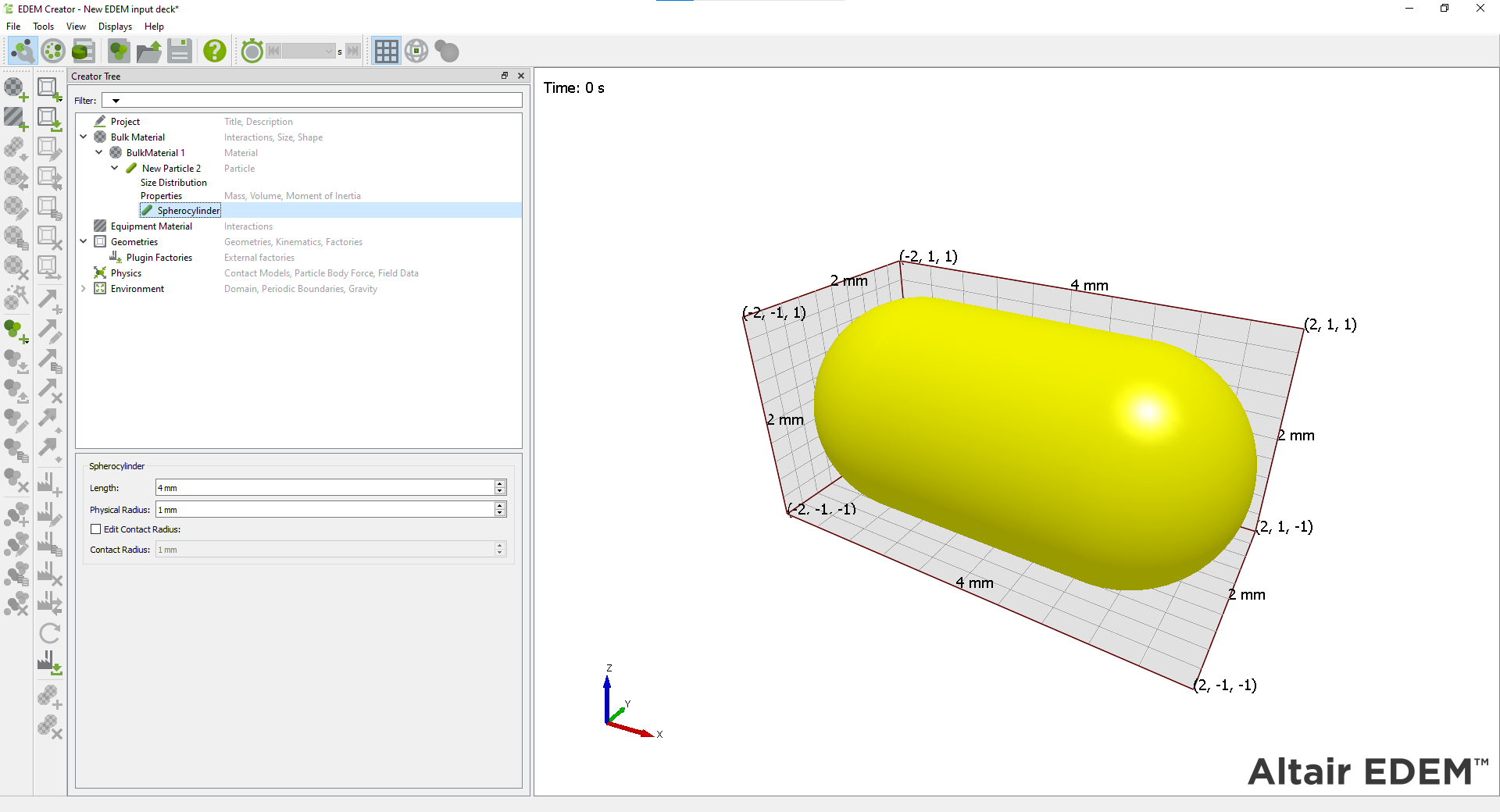This screenshot has height=812, width=1500.
Task: Select Size Distribution under New Particle 2
Action: click(x=173, y=182)
